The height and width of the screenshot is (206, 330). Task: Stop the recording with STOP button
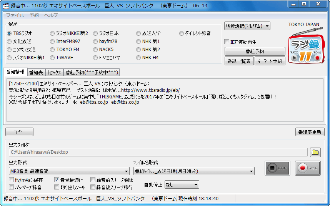tap(277, 168)
